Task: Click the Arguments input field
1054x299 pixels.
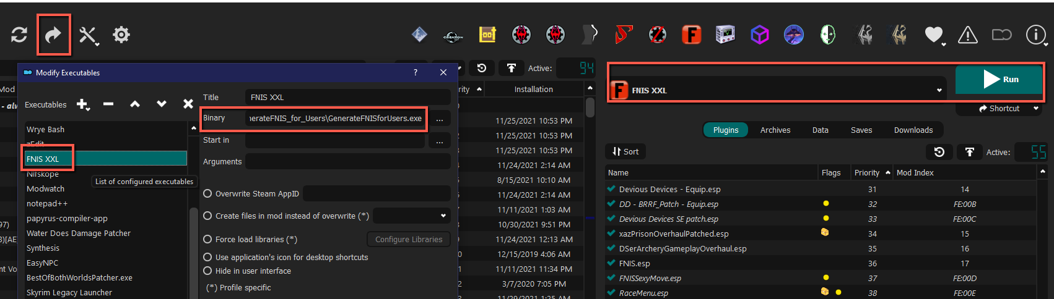Action: 348,161
